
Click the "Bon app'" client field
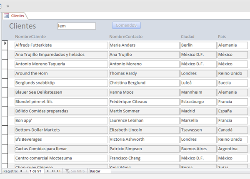[x=61, y=121]
